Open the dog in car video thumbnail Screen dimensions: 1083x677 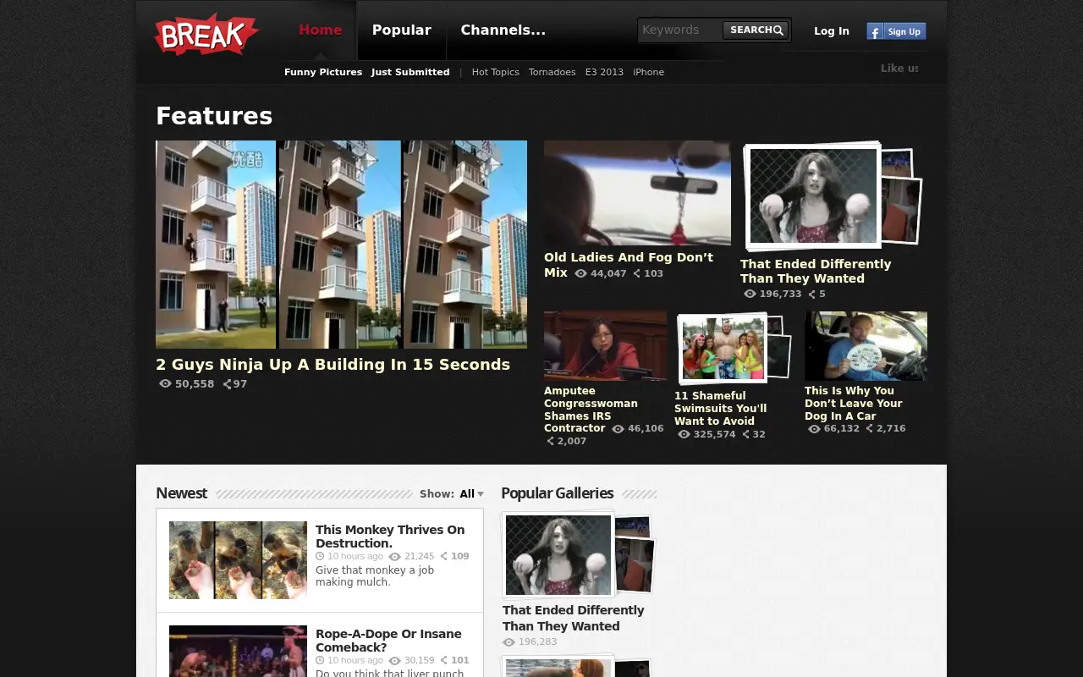point(866,345)
